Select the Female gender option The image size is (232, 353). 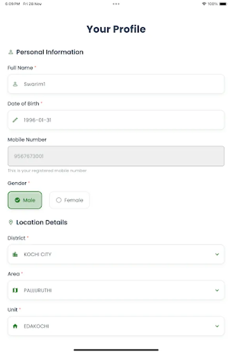(x=69, y=200)
